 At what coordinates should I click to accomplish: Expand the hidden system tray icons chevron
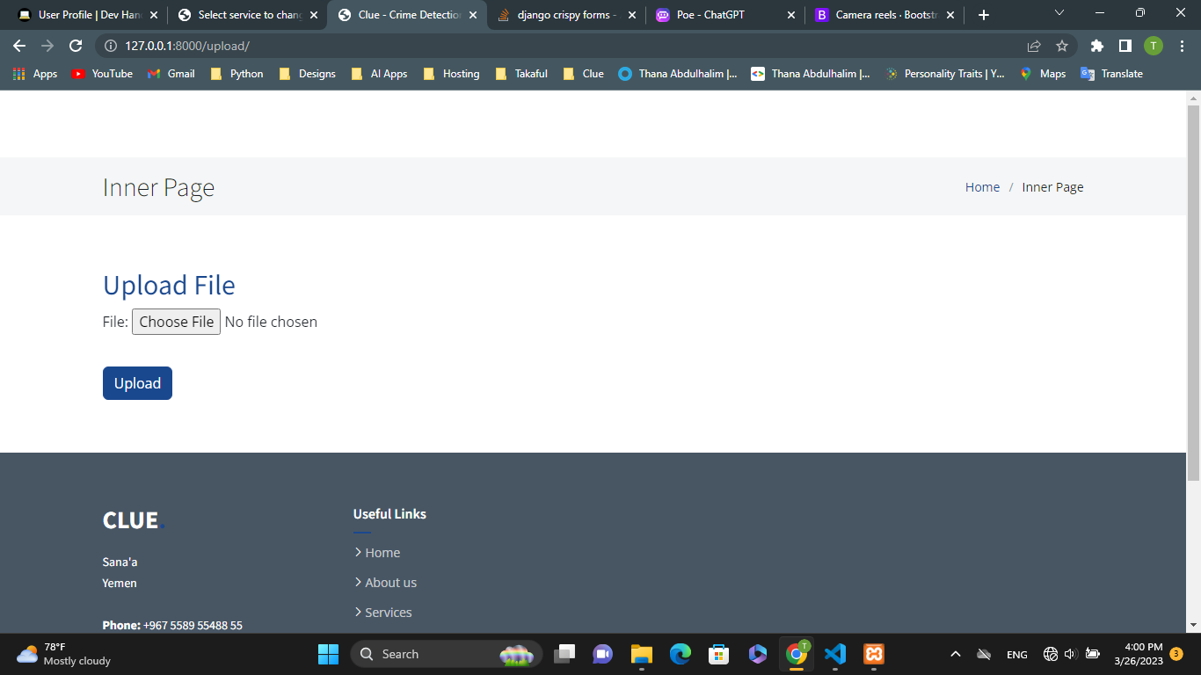(x=956, y=654)
